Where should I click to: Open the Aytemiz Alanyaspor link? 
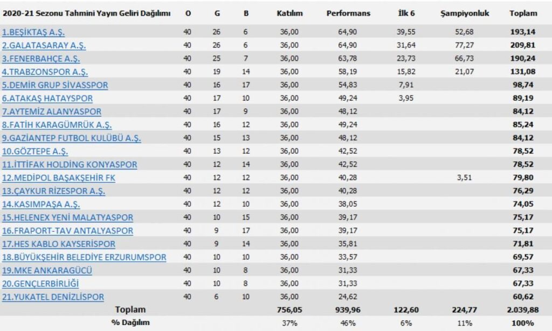tap(52, 112)
